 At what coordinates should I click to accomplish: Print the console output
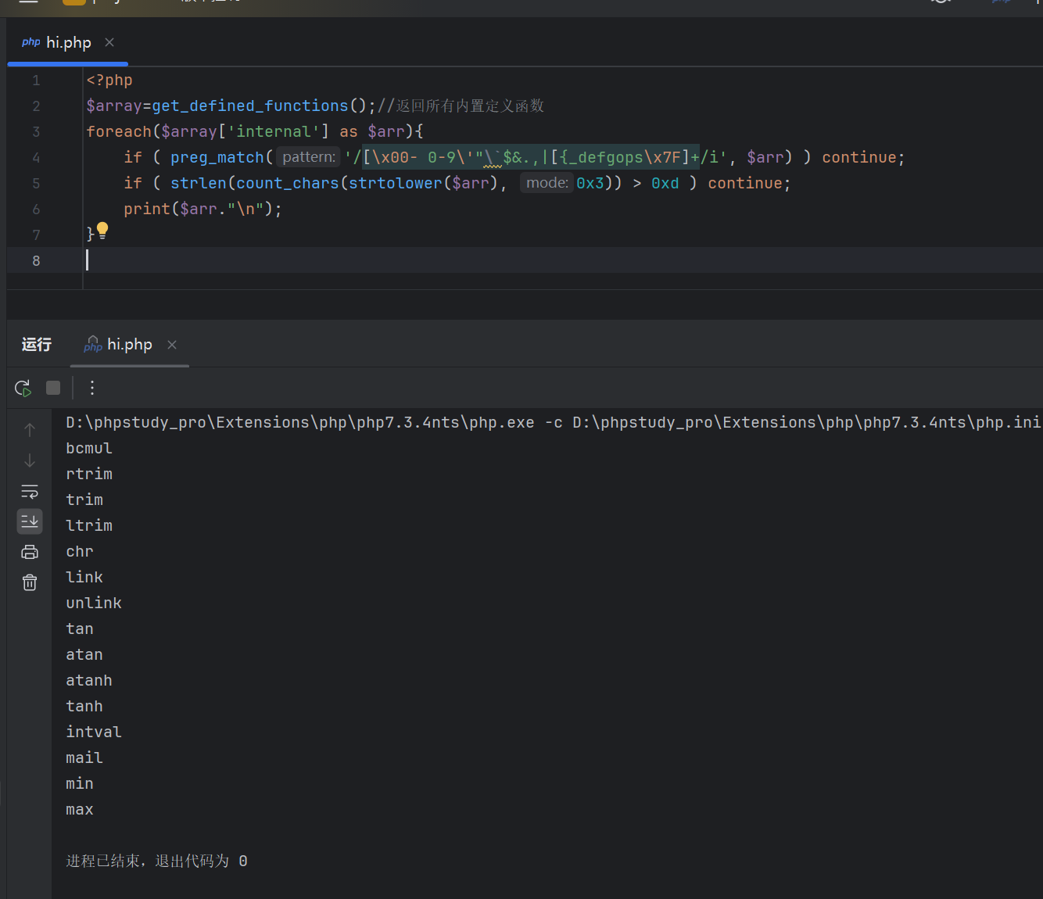pyautogui.click(x=30, y=552)
